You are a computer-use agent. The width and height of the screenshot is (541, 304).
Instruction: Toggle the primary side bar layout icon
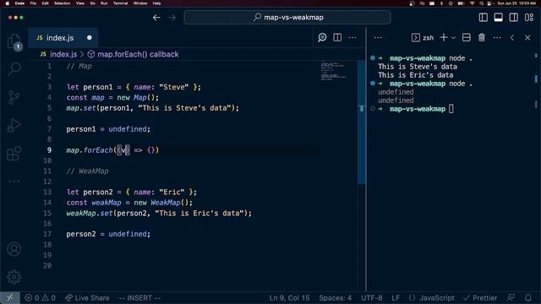pyautogui.click(x=483, y=18)
